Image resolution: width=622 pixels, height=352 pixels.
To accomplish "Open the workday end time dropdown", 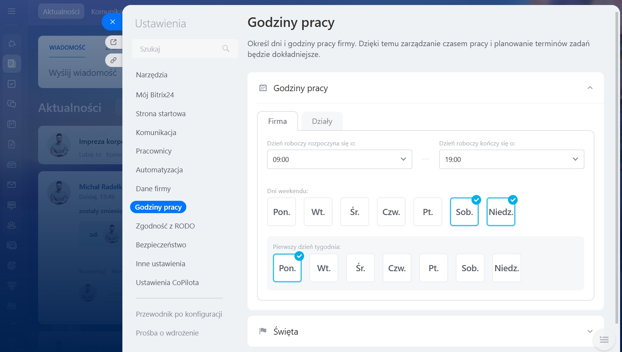I will pos(512,159).
